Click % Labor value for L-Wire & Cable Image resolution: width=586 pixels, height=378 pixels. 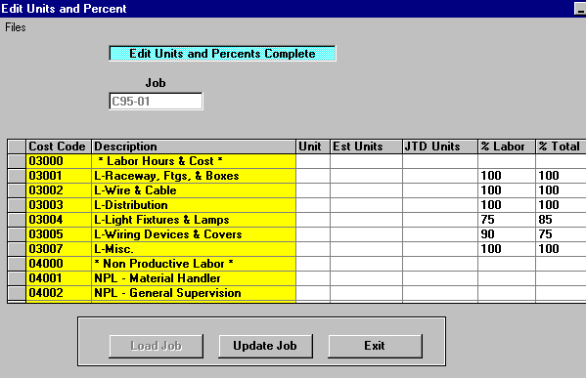(507, 190)
